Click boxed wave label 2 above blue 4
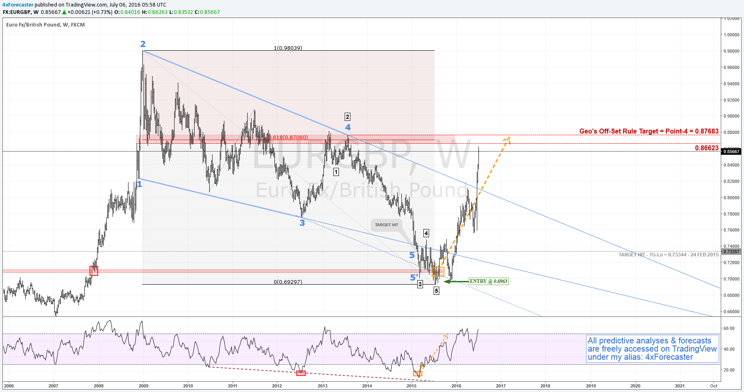This screenshot has width=744, height=392. [348, 117]
